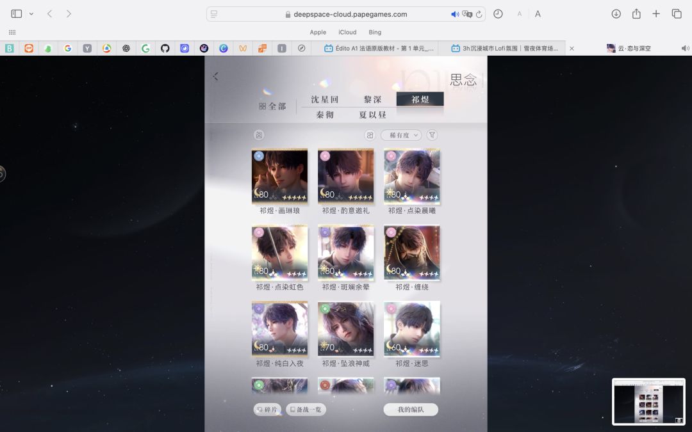The width and height of the screenshot is (692, 432).
Task: Go back using the game's back arrow
Action: 215,76
